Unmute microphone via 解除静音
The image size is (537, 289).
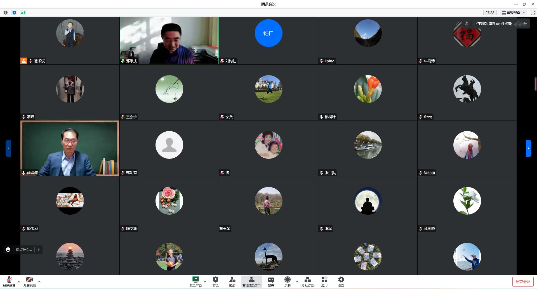(x=9, y=280)
